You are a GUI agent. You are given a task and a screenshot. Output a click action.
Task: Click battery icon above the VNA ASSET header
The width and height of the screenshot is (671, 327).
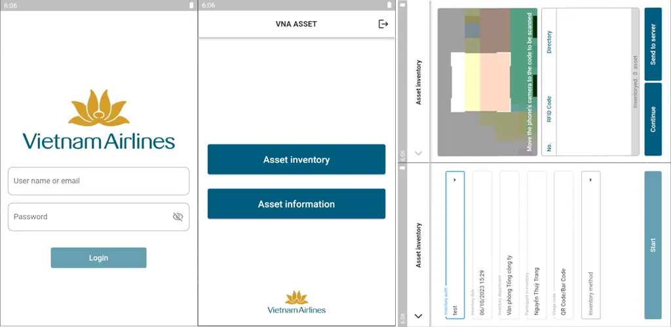coord(389,5)
